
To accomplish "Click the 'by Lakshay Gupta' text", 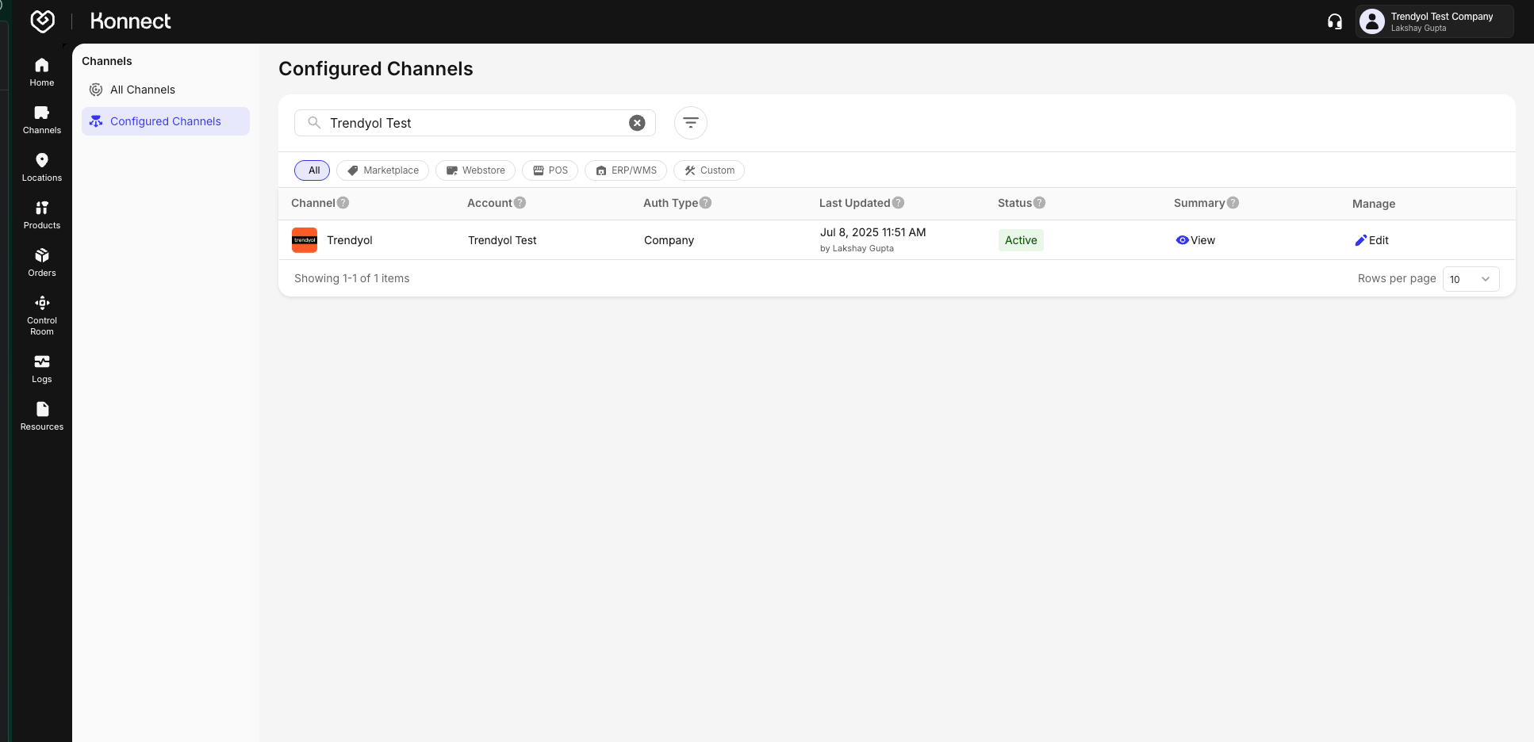I will 857,248.
